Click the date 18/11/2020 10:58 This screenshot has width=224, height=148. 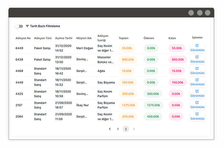click(63, 94)
